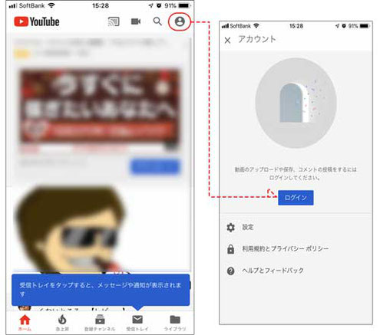Open ヘルプとフィードバック question mark item
The image size is (380, 335).
[296, 271]
